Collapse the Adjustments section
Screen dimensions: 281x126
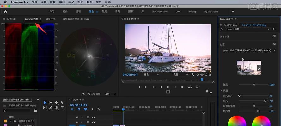click(221, 90)
